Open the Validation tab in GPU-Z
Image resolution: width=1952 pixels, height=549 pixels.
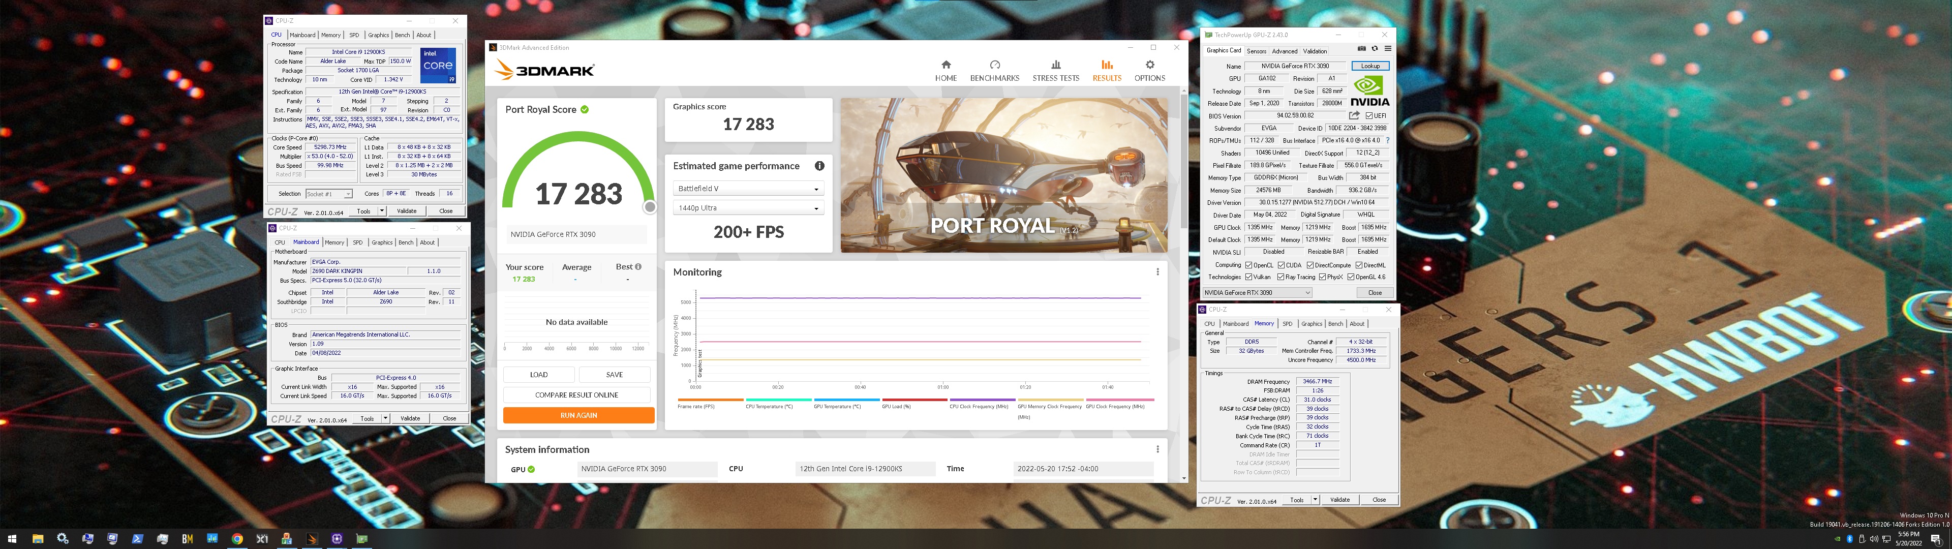tap(1315, 51)
